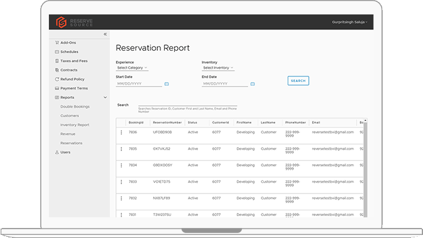Click the Refund Policy refresh icon
423x238 pixels.
click(57, 80)
